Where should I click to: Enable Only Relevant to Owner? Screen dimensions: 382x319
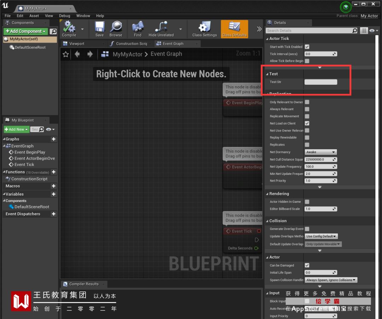(307, 102)
